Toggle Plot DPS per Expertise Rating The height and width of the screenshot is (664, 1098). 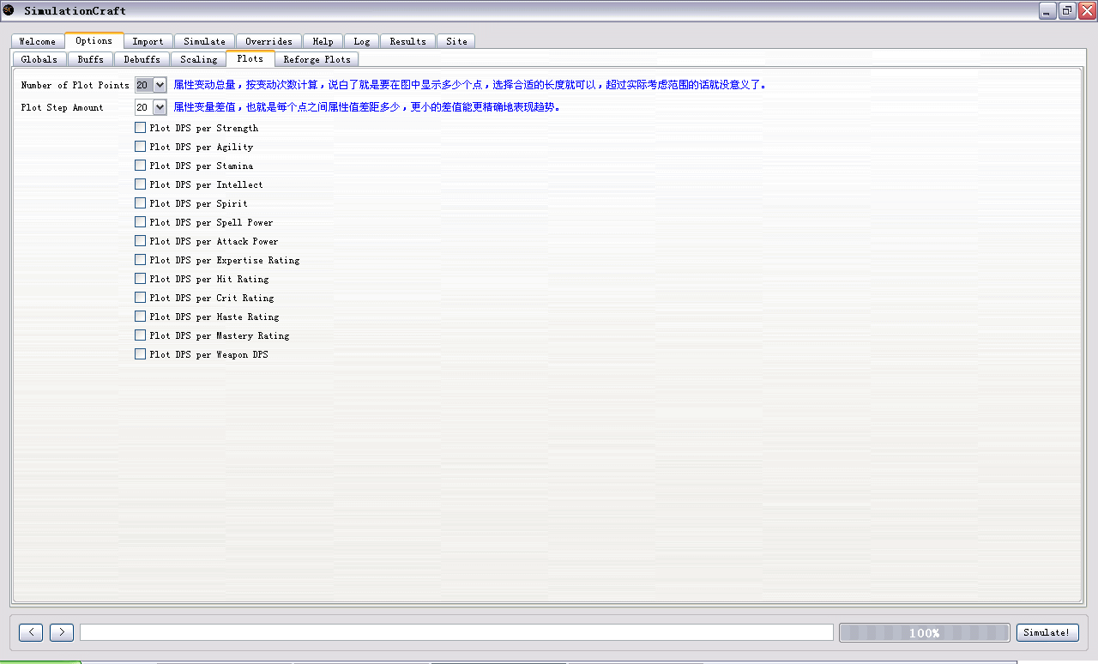(141, 260)
